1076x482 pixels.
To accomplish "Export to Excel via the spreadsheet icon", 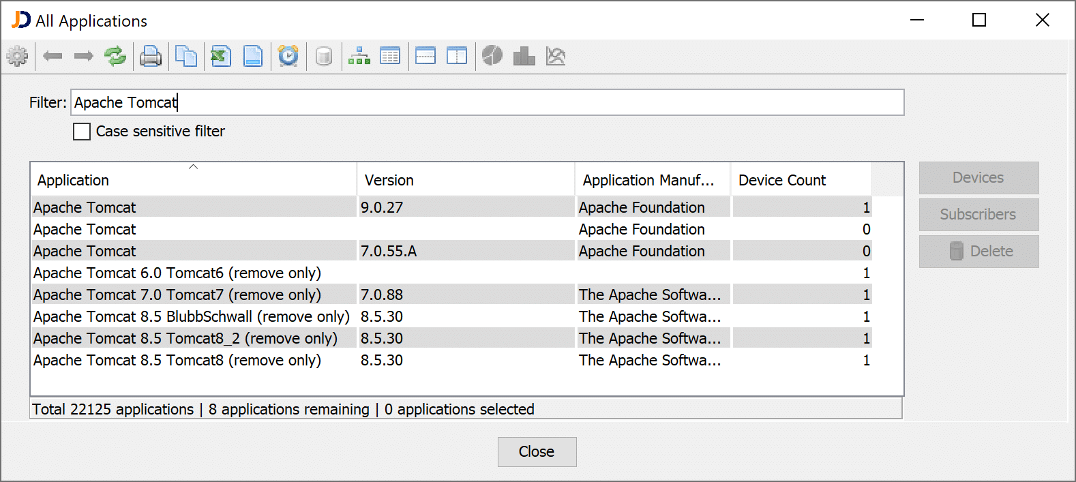I will click(220, 56).
